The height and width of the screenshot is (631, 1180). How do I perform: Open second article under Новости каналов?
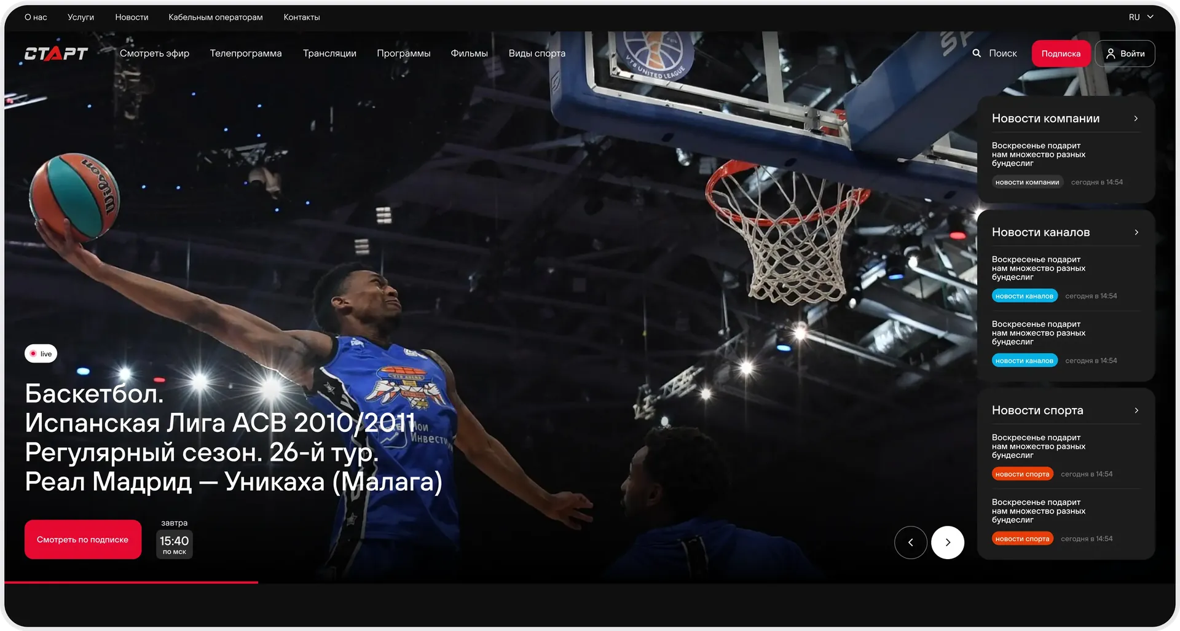click(x=1039, y=333)
